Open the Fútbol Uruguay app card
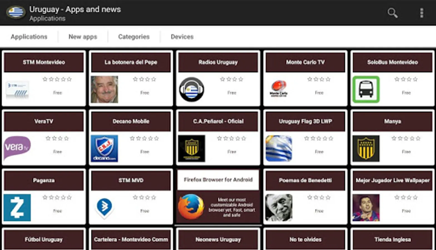 click(x=44, y=239)
